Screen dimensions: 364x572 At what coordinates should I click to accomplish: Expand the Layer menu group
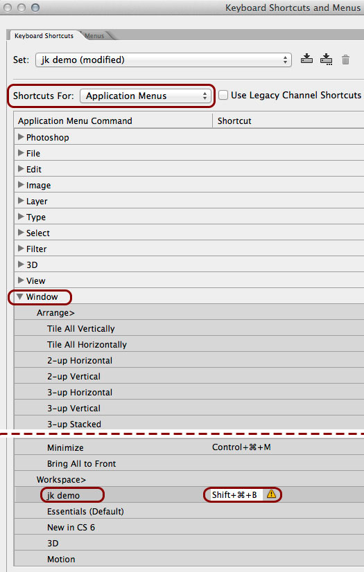point(21,201)
